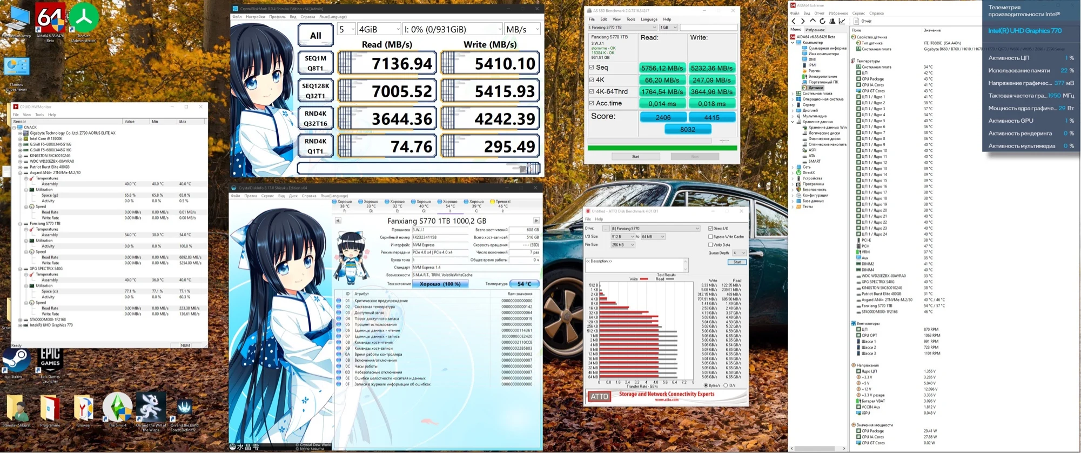This screenshot has height=453, width=1081.
Task: Open the 4GiB test size dropdown
Action: coord(379,29)
